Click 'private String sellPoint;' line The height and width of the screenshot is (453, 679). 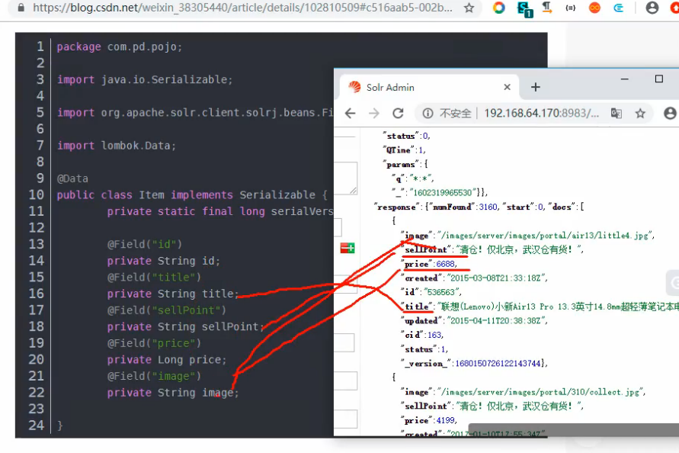coord(186,327)
